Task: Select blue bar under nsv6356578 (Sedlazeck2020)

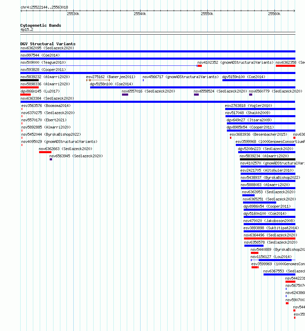Action: (x=254, y=246)
